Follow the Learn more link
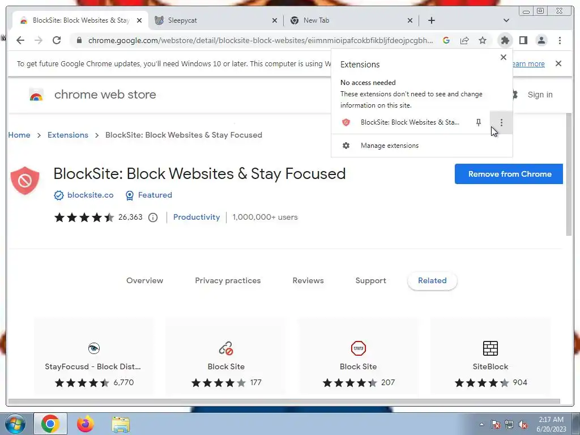This screenshot has height=435, width=580. [528, 63]
